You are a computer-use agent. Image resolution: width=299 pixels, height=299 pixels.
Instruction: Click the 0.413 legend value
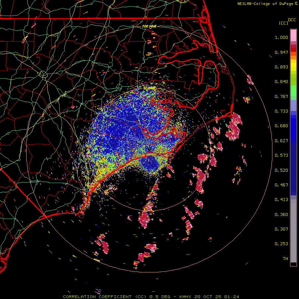pyautogui.click(x=281, y=200)
